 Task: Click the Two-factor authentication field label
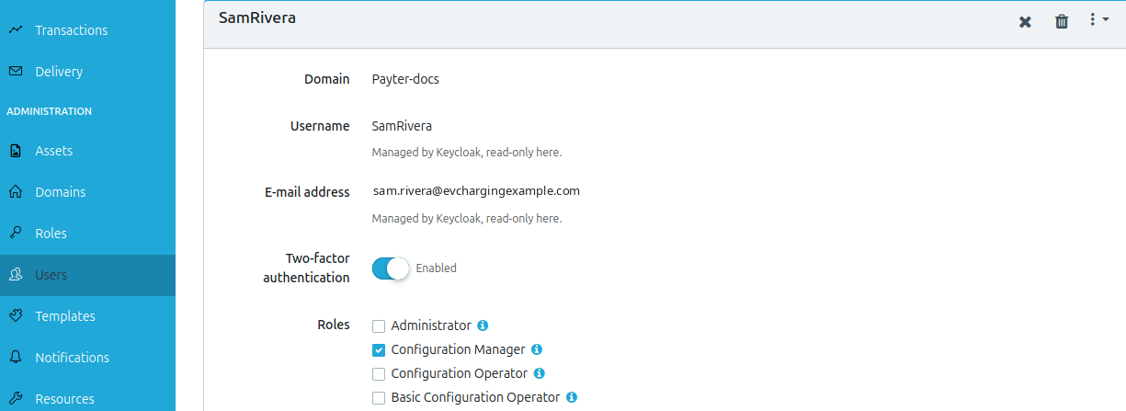(x=306, y=268)
